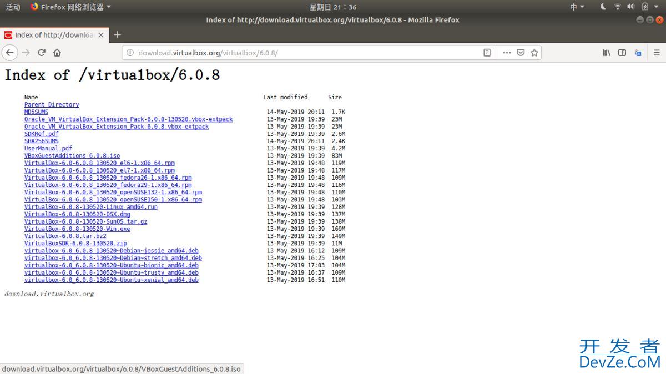The image size is (666, 374).
Task: Open the Firefox hamburger menu
Action: click(x=657, y=53)
